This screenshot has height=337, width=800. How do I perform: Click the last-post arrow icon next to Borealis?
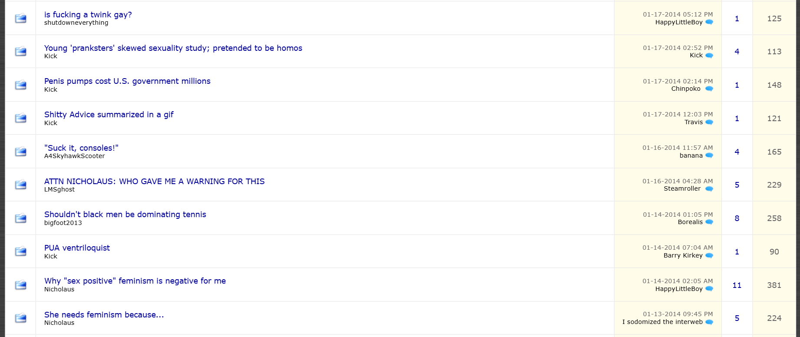pos(709,222)
